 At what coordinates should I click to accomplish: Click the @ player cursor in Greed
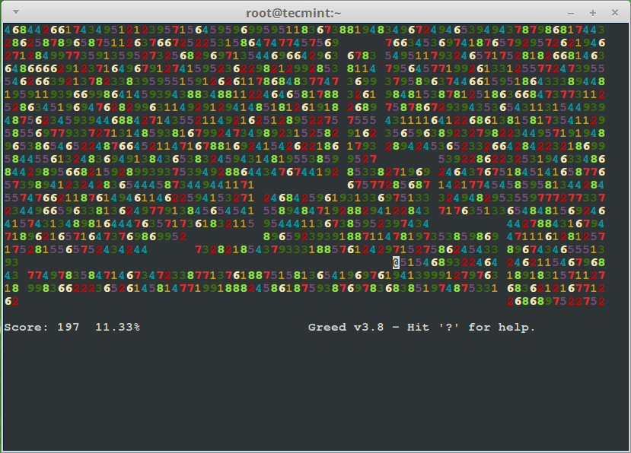pyautogui.click(x=396, y=262)
